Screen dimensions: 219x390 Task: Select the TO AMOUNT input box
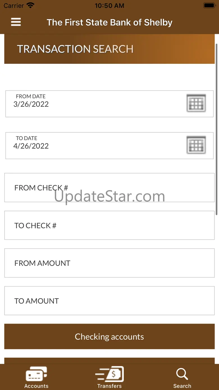click(109, 301)
